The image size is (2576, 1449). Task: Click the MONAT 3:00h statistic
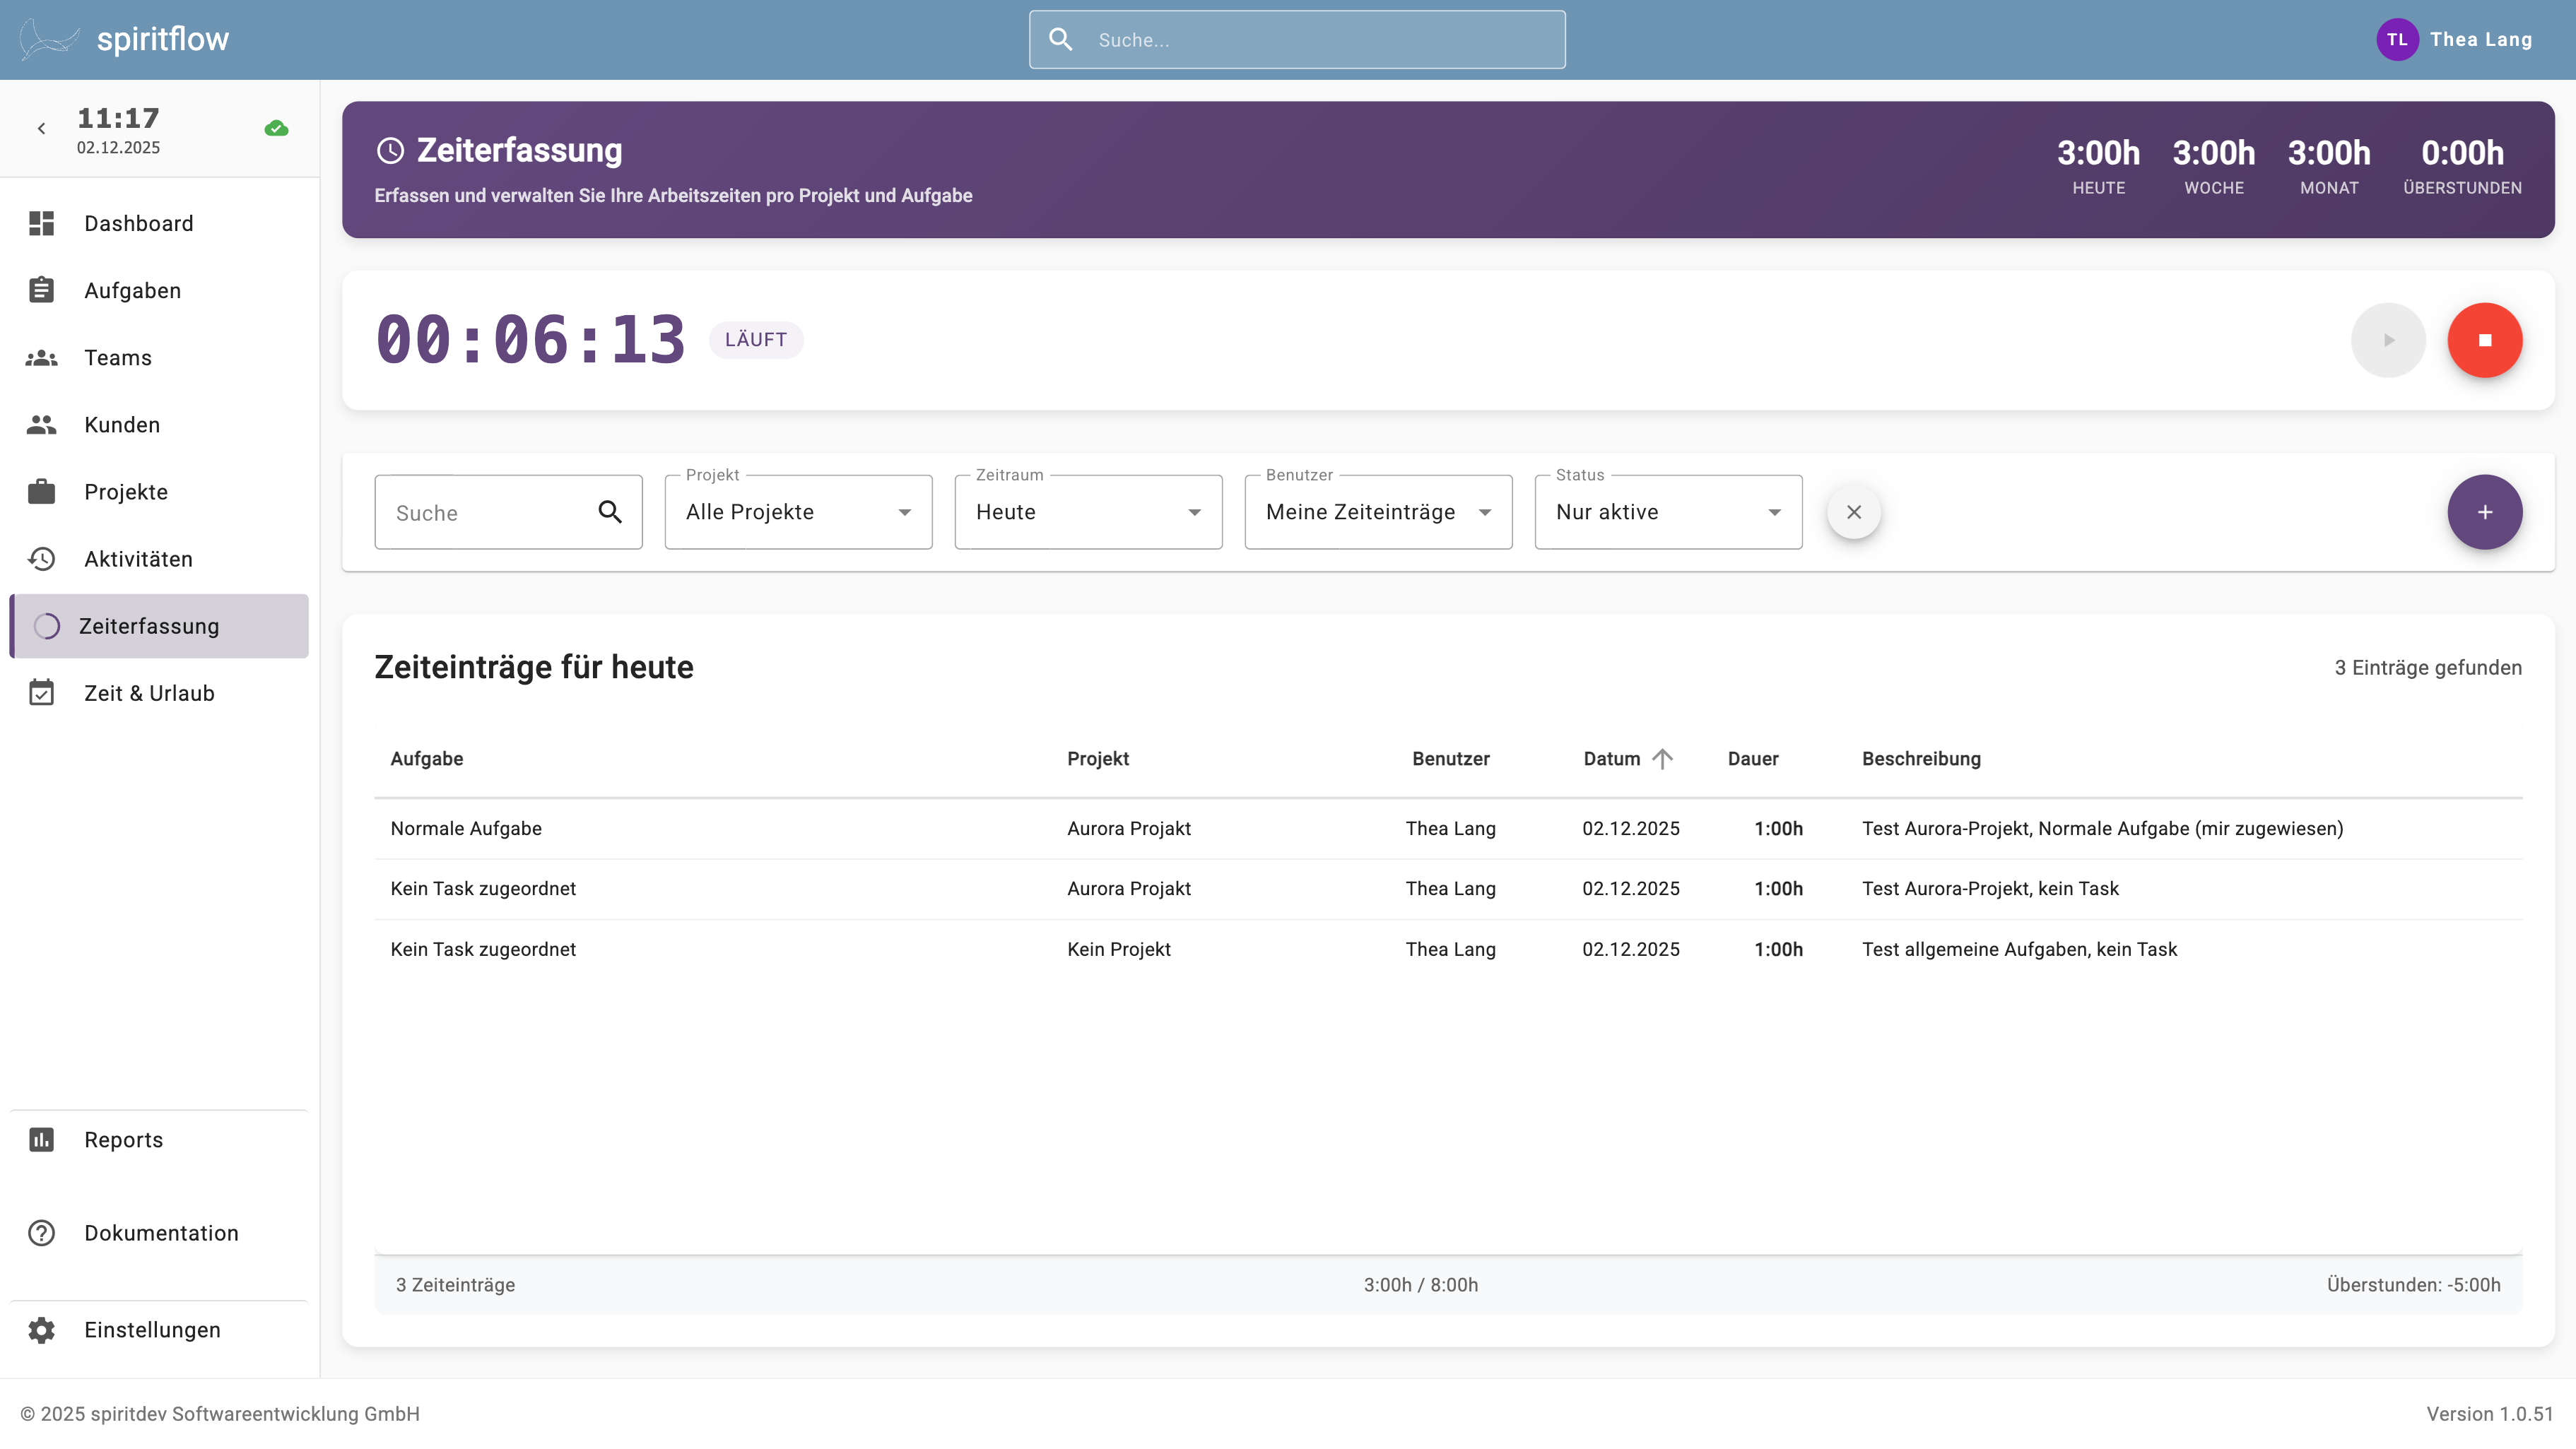pos(2329,166)
